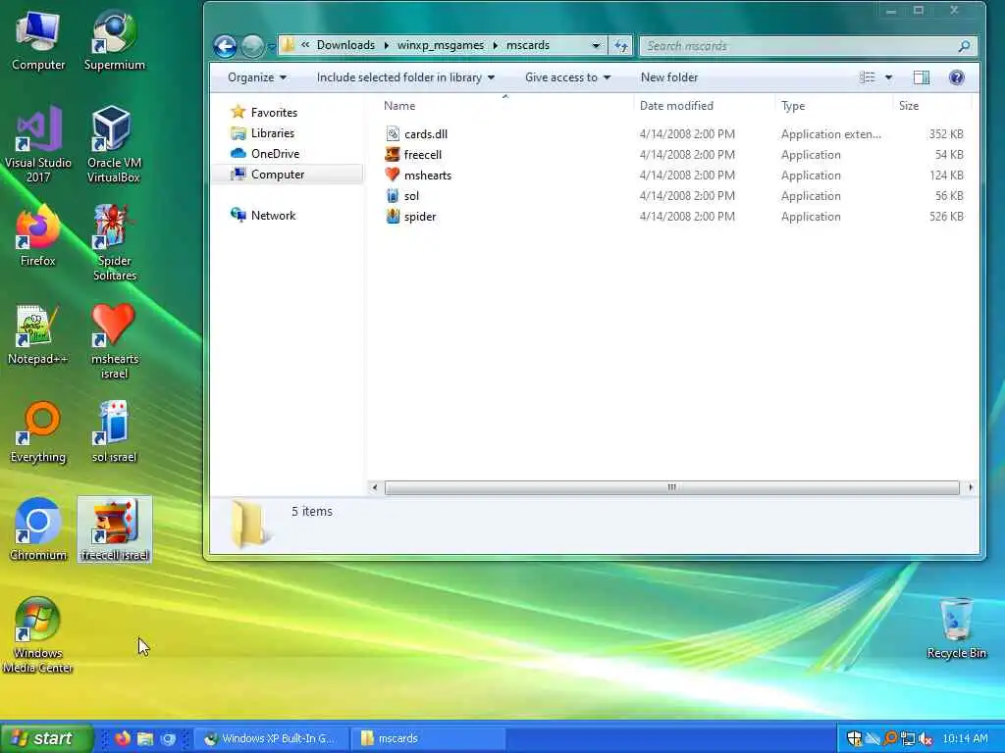
Task: Select the freecell israel desktop shortcut
Action: click(115, 529)
